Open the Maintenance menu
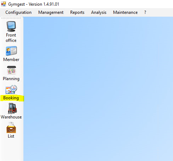 (x=125, y=12)
